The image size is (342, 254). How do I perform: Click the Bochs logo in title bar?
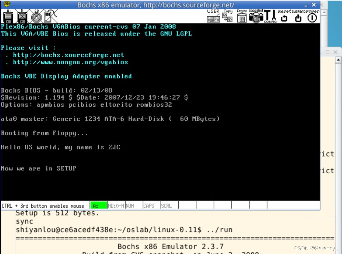(x=7, y=4)
